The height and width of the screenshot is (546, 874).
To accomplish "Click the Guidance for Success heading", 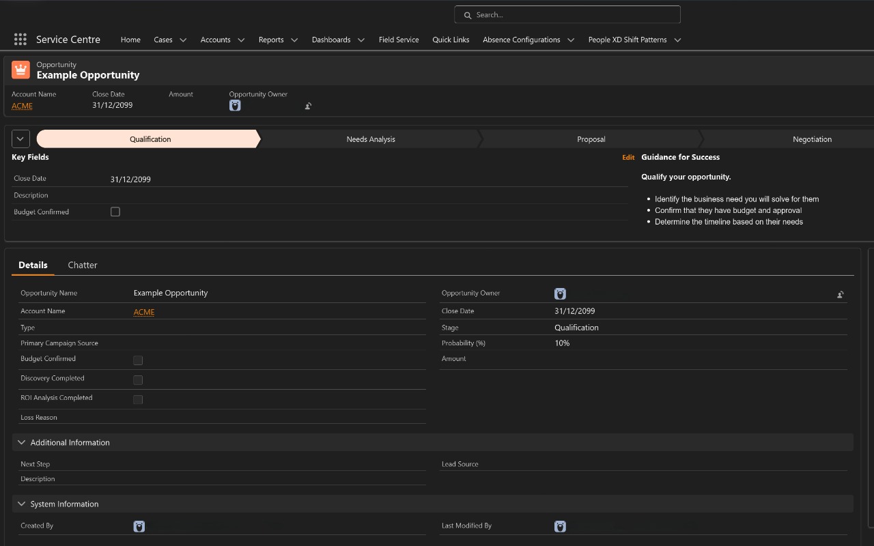I will (x=680, y=157).
